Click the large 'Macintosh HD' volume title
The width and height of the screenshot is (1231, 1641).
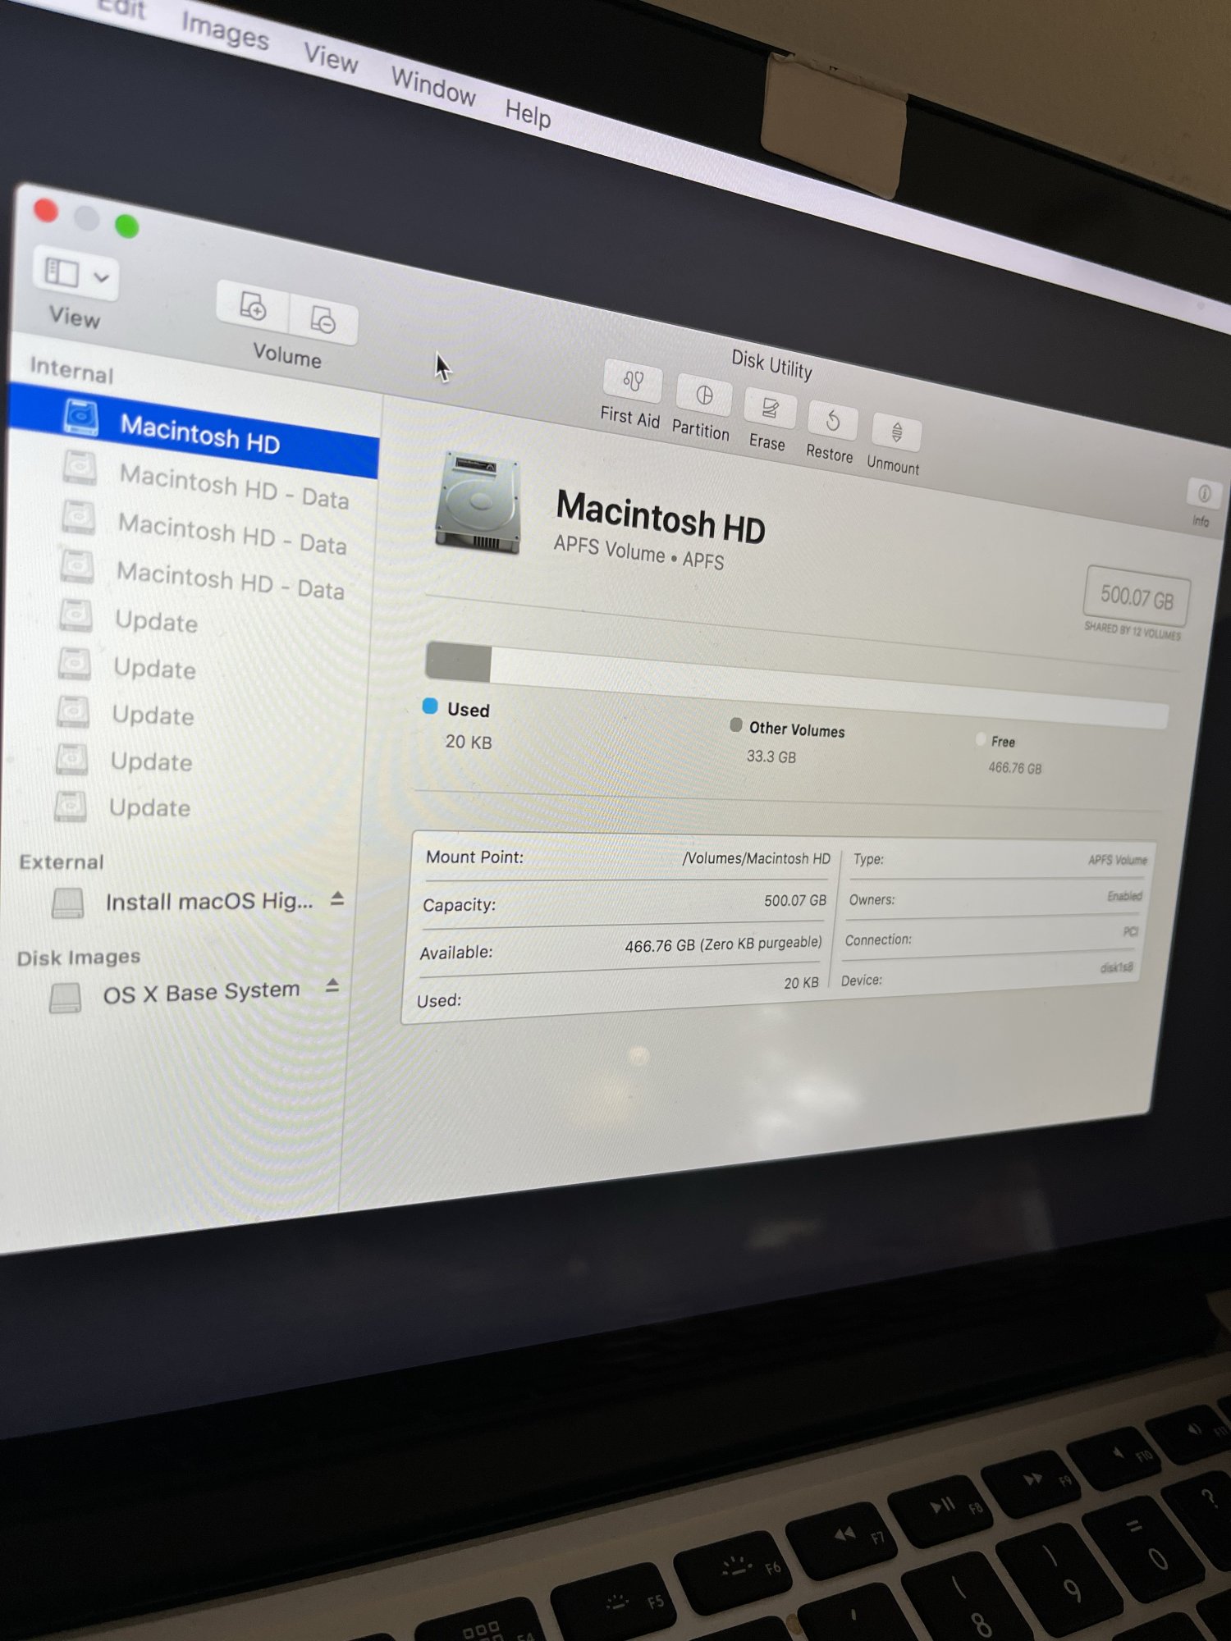tap(661, 517)
